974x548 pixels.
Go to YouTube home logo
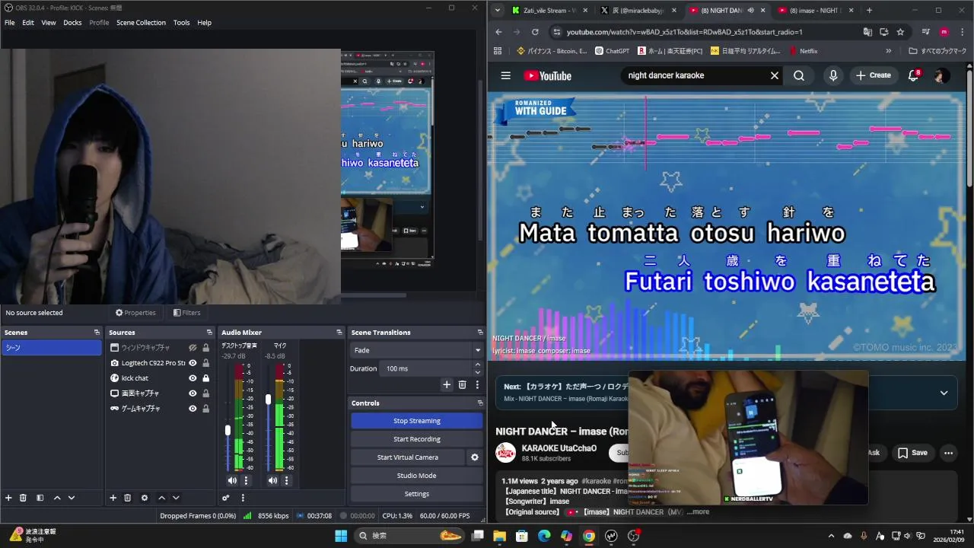click(x=547, y=75)
